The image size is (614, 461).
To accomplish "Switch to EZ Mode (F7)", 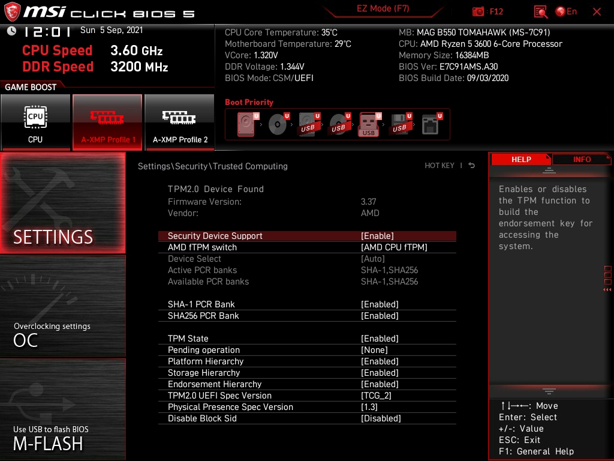I will (383, 8).
